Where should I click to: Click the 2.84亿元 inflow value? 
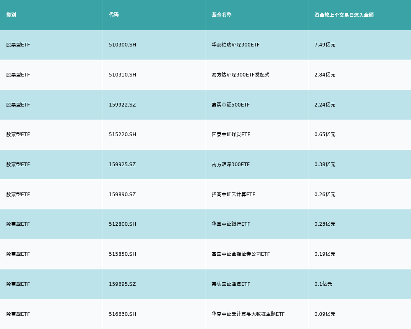[325, 75]
